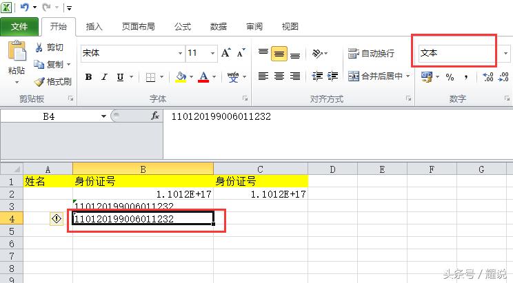
Task: Click the redo arrow icon
Action: click(47, 7)
